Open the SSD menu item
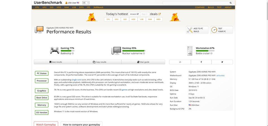This screenshot has height=126, width=268. pos(52,7)
